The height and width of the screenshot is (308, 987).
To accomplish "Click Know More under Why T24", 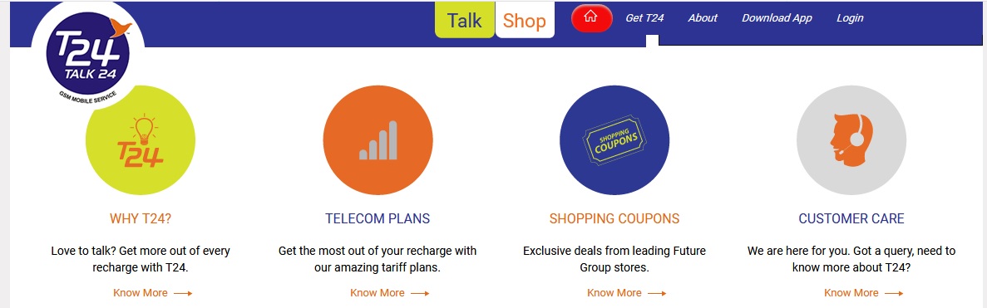I will [152, 293].
